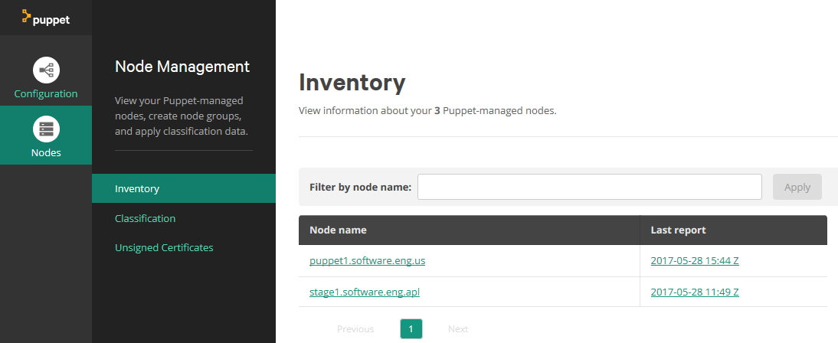This screenshot has height=343, width=838.
Task: Open node stage1.software.eng.apl
Action: [x=365, y=292]
